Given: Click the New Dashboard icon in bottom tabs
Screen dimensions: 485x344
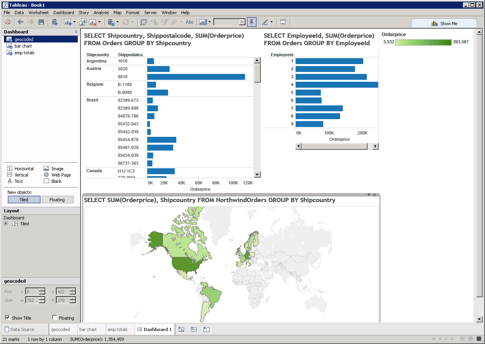Looking at the screenshot, I should tap(194, 329).
